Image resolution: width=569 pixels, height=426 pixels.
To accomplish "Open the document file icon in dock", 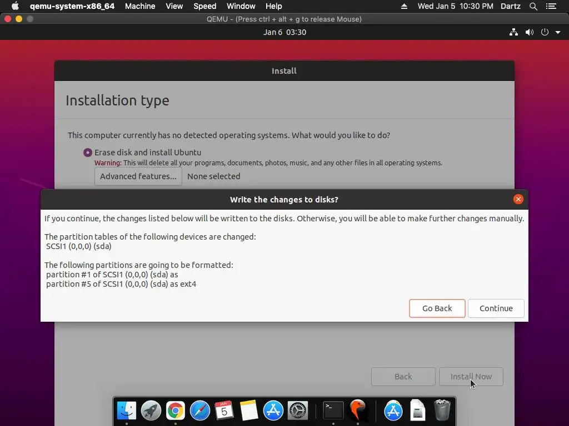I will [x=418, y=411].
